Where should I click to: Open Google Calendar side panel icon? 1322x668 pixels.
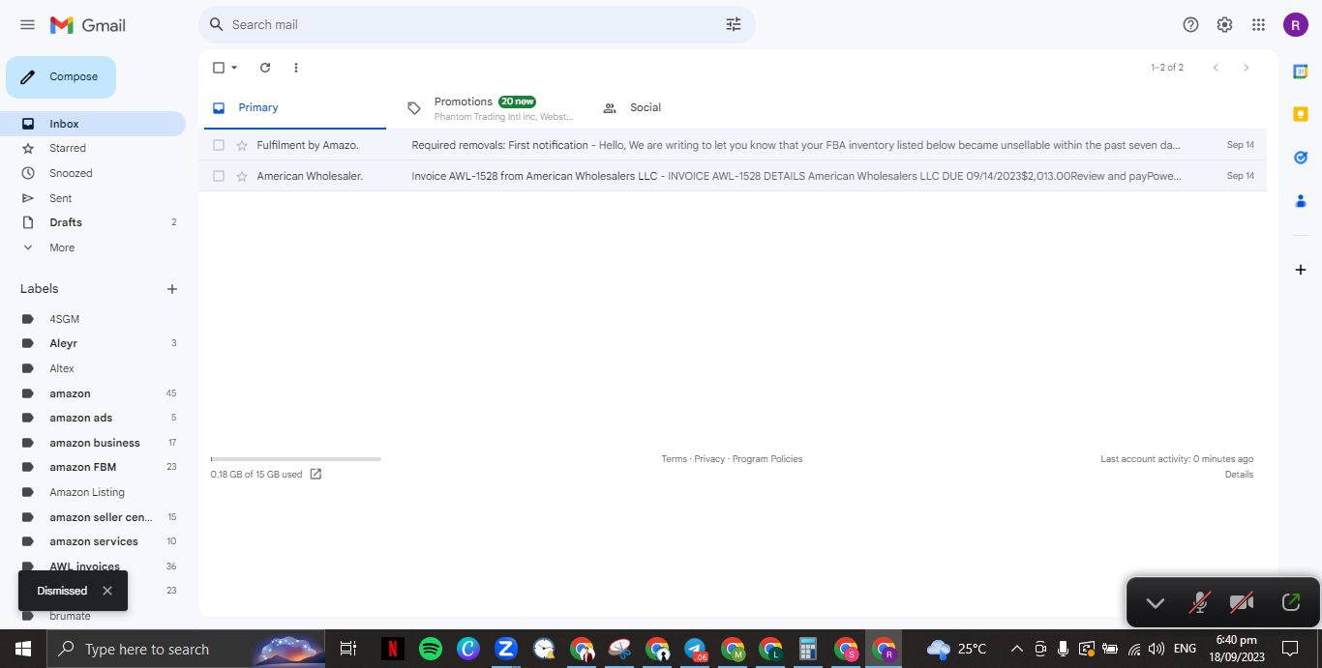[1301, 72]
